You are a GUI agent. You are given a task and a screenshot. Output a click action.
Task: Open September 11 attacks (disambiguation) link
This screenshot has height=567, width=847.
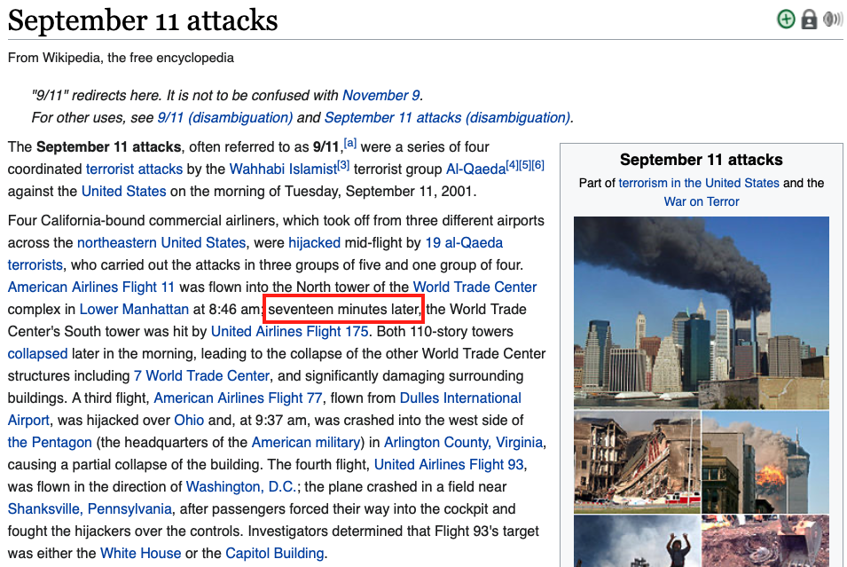point(447,117)
